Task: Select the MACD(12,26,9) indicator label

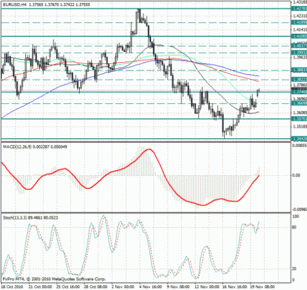Action: point(17,147)
